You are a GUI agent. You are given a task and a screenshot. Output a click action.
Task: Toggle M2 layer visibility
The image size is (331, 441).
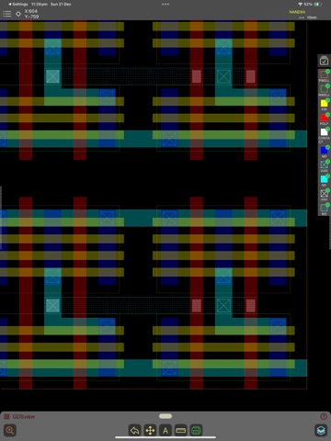tap(324, 209)
